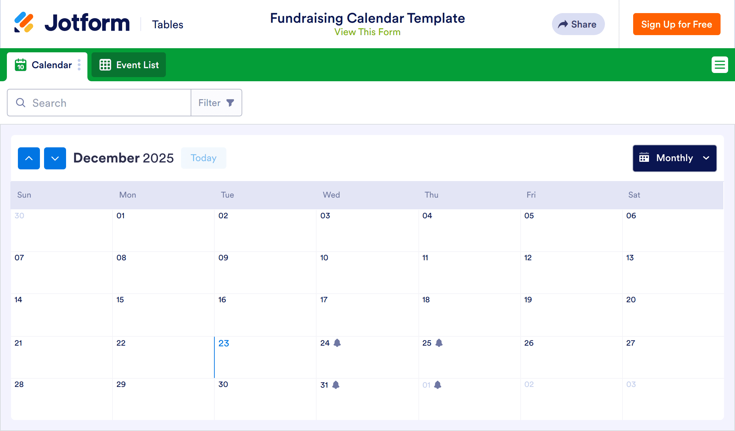Expand the Monthly view dropdown

[x=674, y=158]
